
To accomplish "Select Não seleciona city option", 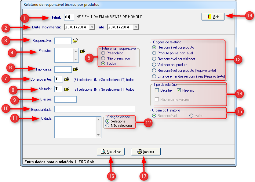I will pos(107,126).
